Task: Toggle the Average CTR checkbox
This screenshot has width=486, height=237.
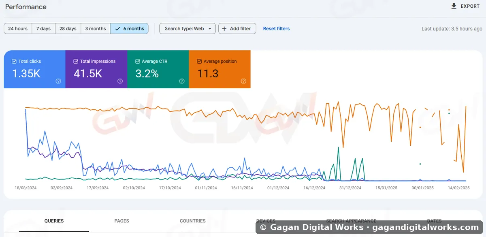Action: pos(137,62)
